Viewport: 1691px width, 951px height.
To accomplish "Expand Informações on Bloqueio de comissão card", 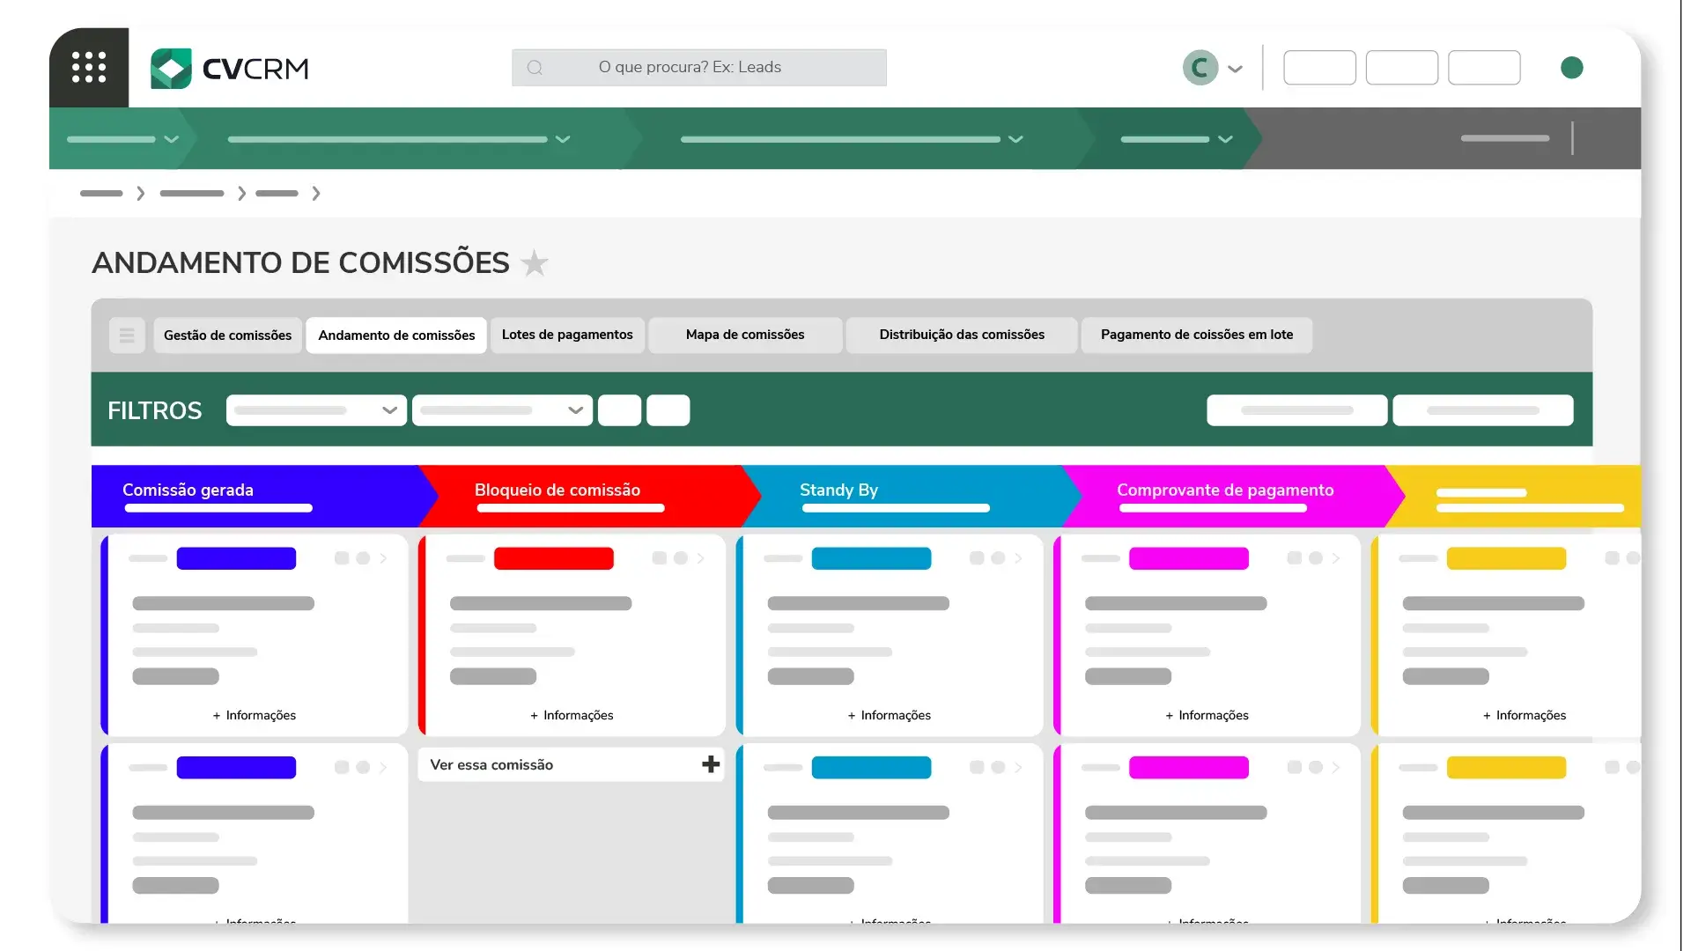I will [x=572, y=715].
